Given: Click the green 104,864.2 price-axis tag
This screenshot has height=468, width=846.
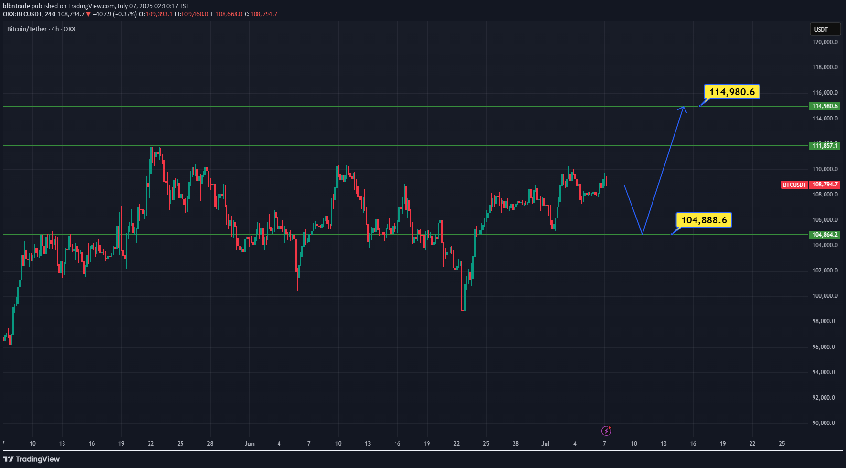Looking at the screenshot, I should [824, 235].
